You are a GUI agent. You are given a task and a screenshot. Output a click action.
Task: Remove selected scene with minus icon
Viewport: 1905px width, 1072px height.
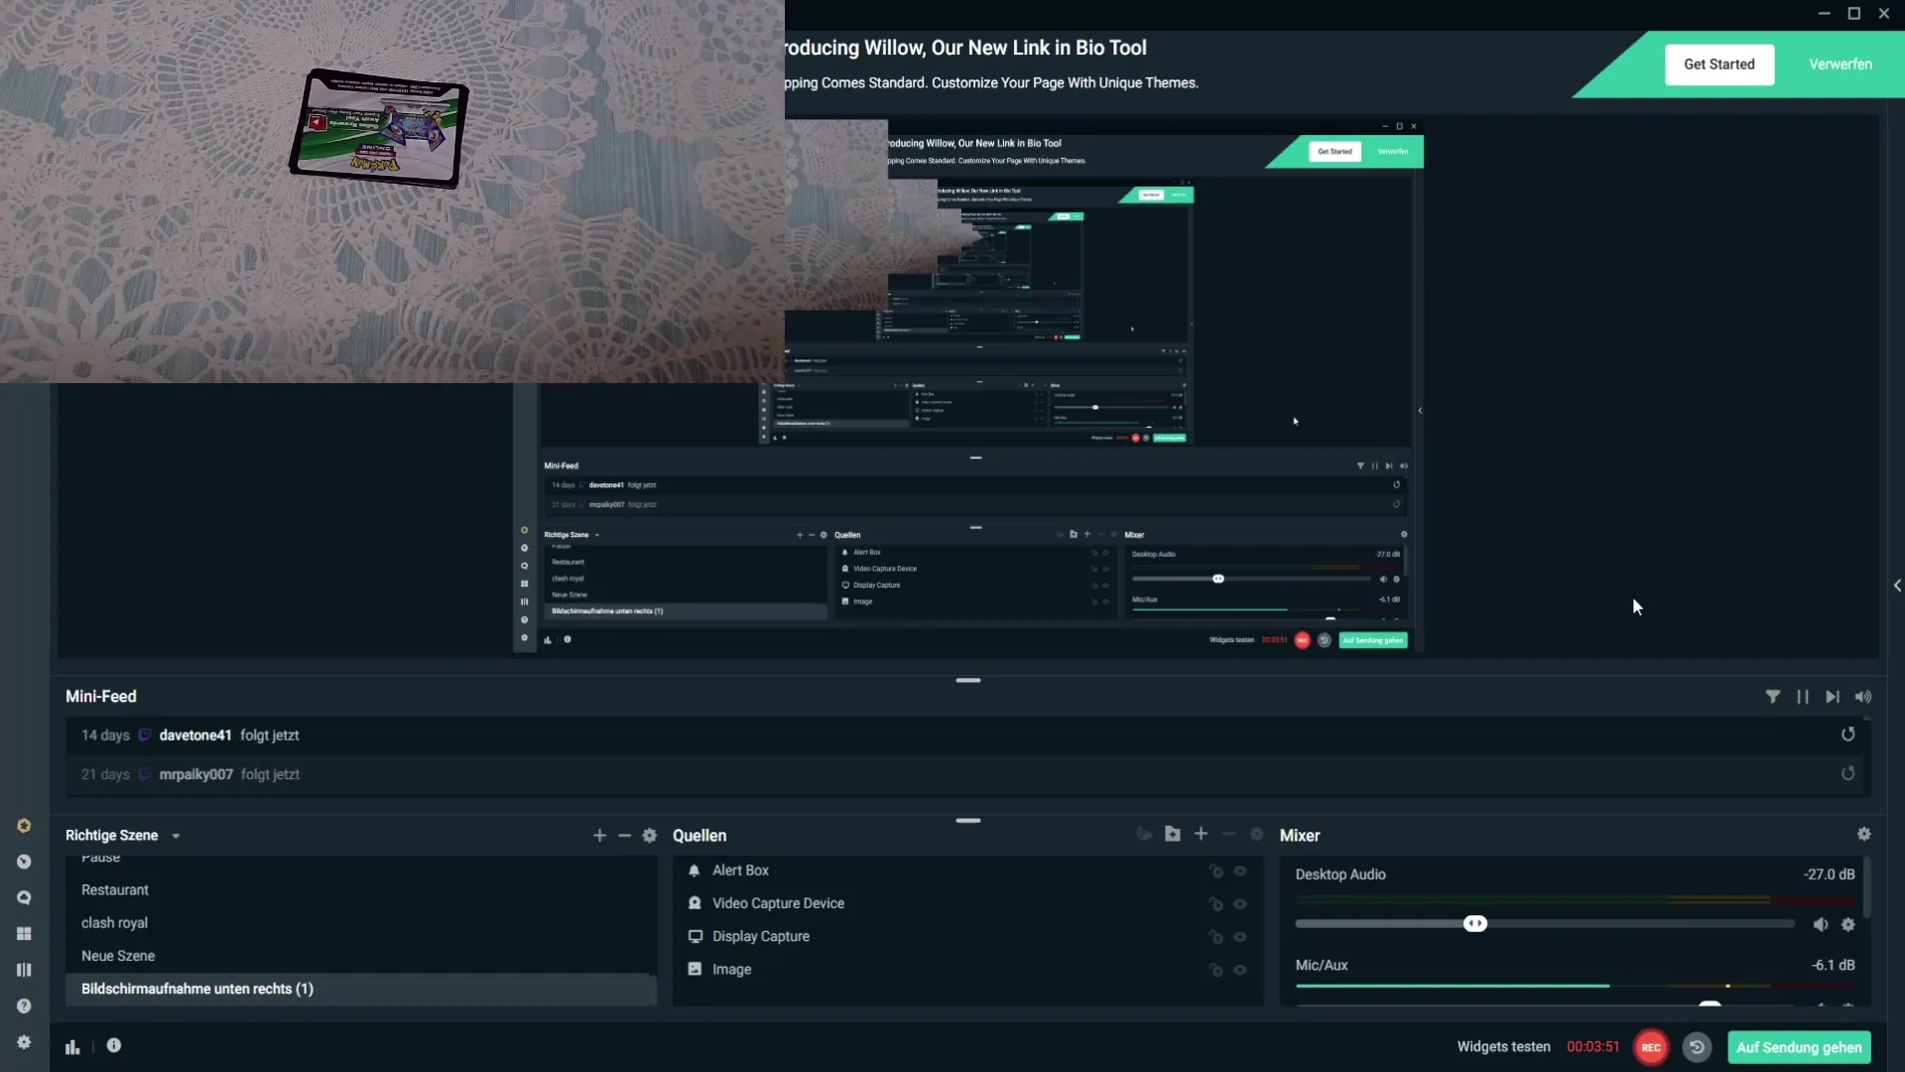click(x=624, y=836)
